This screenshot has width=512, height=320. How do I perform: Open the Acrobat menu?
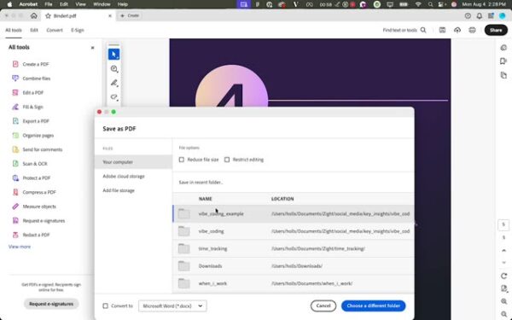click(28, 4)
